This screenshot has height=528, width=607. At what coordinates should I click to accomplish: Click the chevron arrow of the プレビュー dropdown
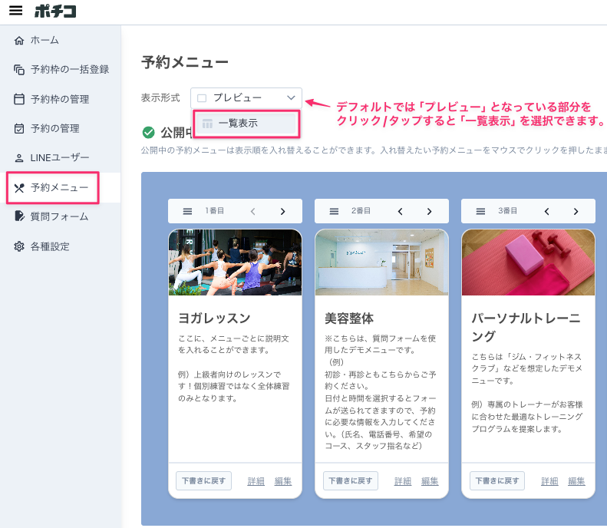pos(291,98)
